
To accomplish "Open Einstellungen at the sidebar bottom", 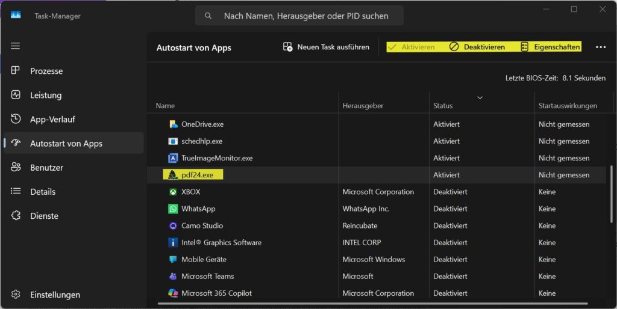I will click(x=74, y=295).
